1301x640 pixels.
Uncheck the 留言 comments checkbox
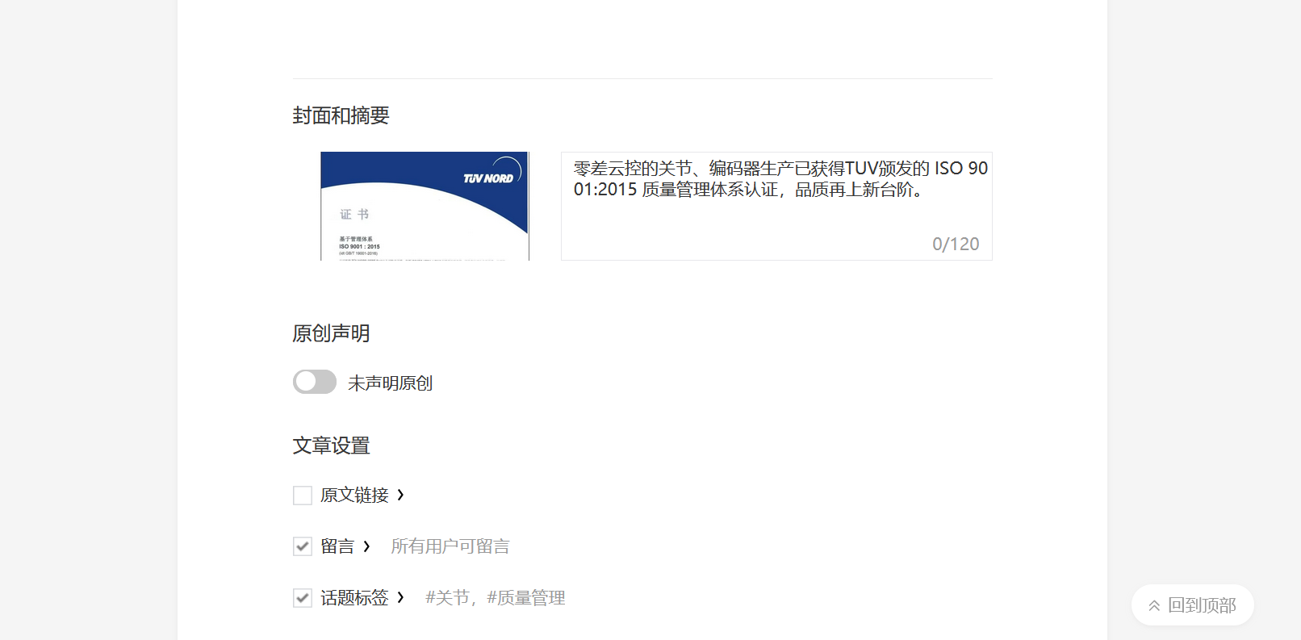303,546
